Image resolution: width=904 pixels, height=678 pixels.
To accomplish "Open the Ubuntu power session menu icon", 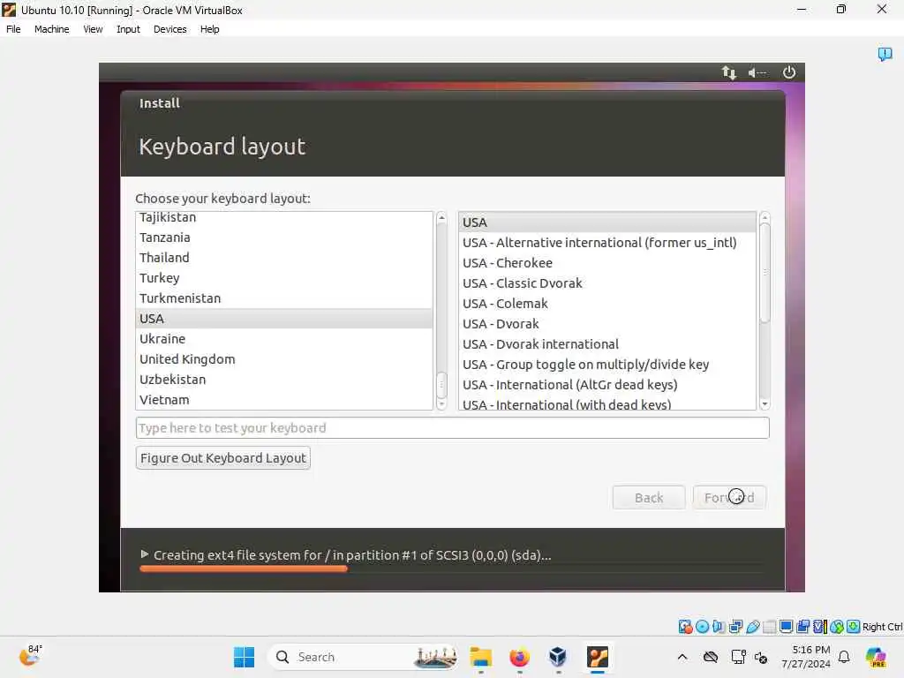I will coord(788,72).
